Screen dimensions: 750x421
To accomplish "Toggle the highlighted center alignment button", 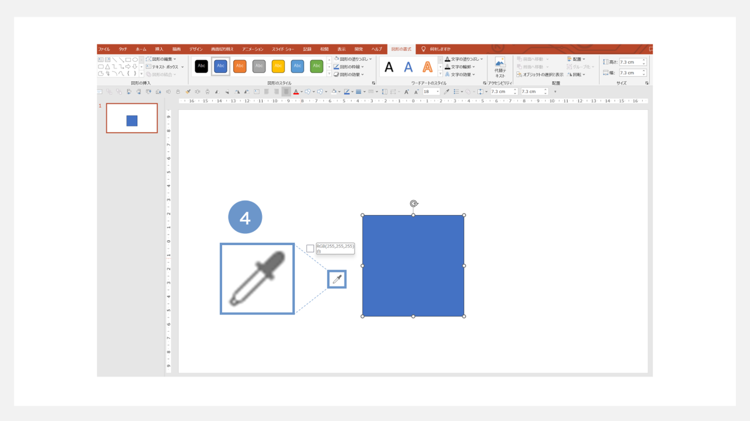I will point(286,92).
